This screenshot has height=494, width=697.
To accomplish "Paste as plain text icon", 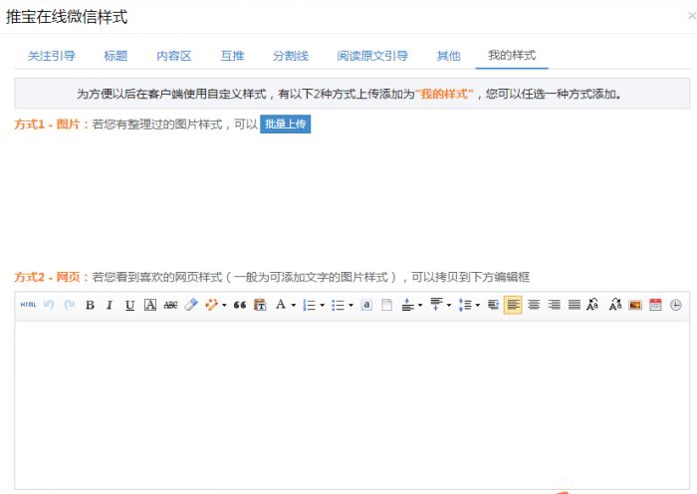I will [260, 305].
